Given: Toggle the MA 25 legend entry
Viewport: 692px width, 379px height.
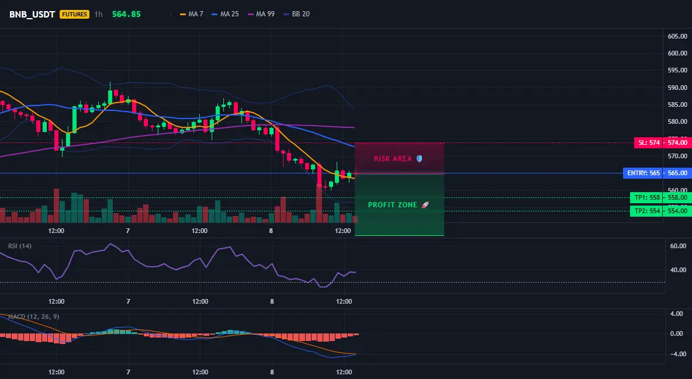Looking at the screenshot, I should point(225,14).
